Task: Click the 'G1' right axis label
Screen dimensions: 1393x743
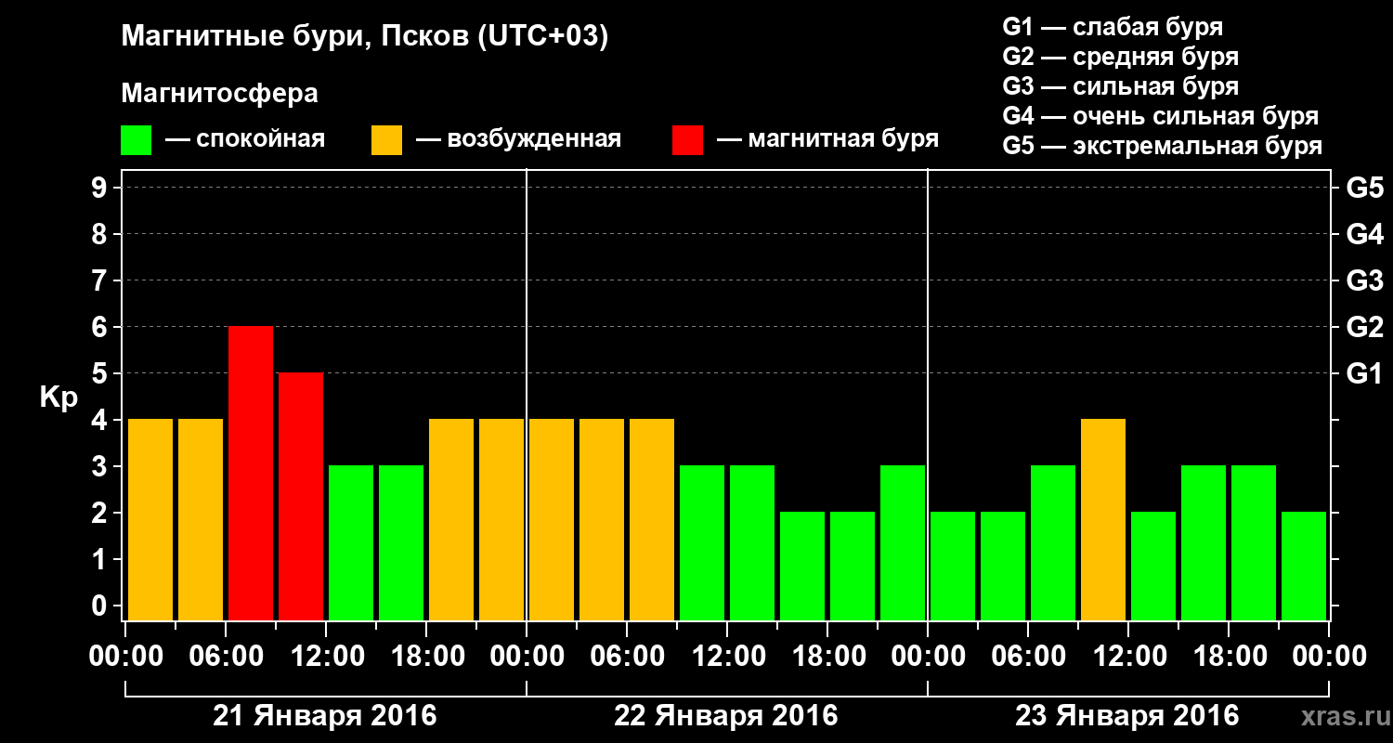Action: click(1365, 373)
